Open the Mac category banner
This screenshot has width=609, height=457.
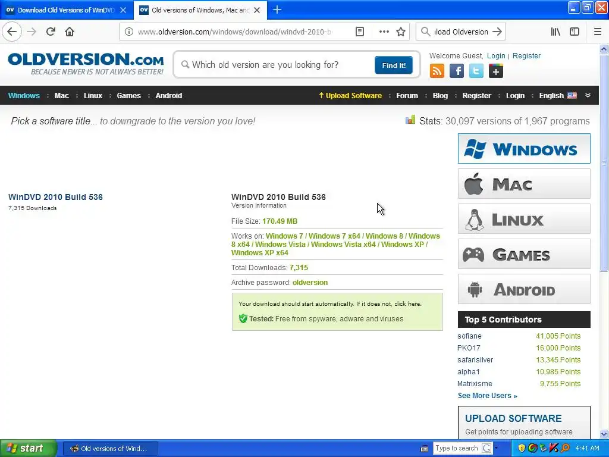click(x=524, y=184)
